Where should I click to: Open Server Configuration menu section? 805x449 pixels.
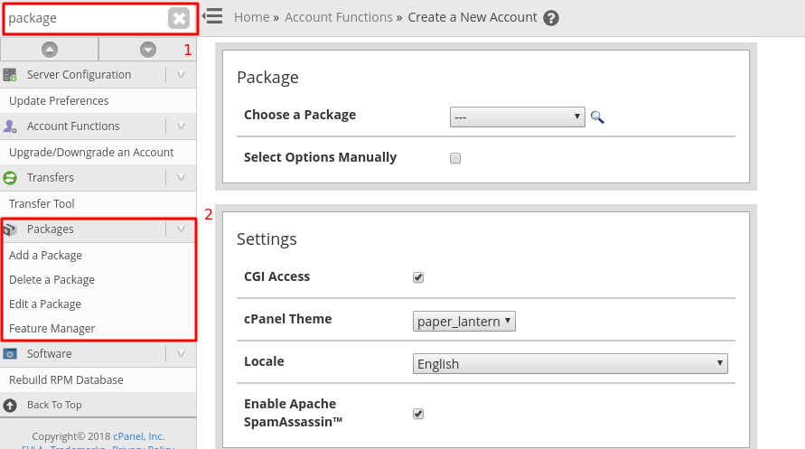pos(80,75)
